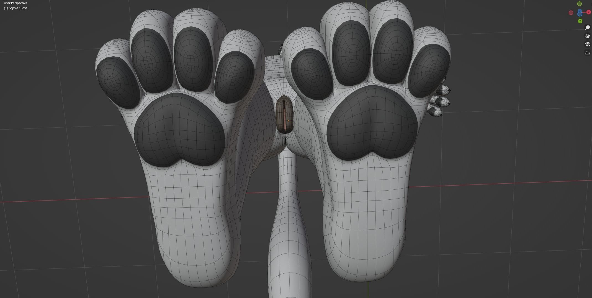Toggle the camera view icon
The width and height of the screenshot is (592, 298).
click(587, 44)
